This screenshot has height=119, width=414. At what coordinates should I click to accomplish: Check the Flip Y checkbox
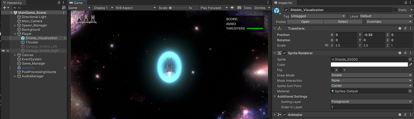pos(341,70)
